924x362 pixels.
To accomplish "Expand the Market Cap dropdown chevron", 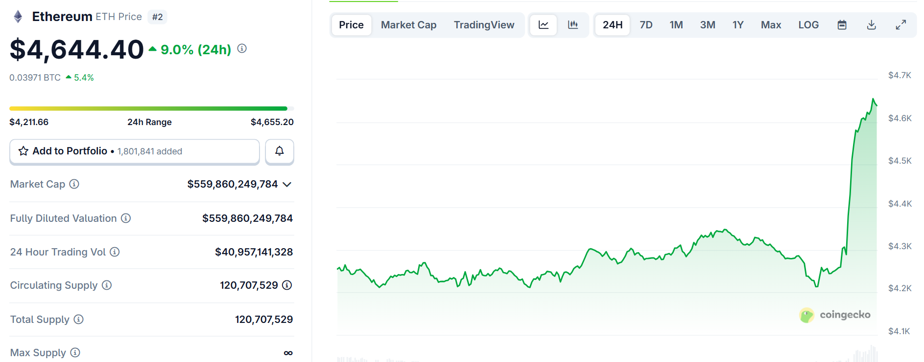I will click(287, 184).
